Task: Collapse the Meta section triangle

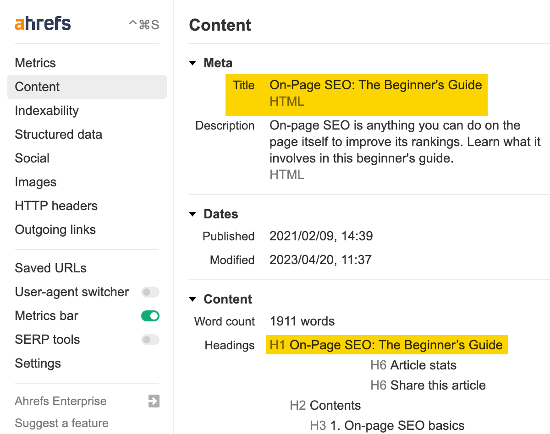Action: (193, 63)
